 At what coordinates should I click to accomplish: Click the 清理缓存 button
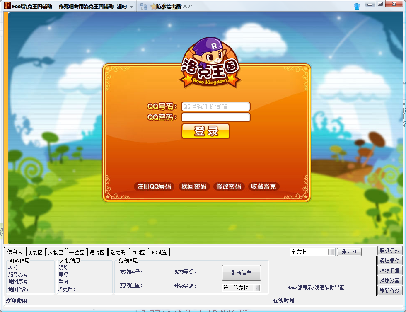pyautogui.click(x=390, y=260)
